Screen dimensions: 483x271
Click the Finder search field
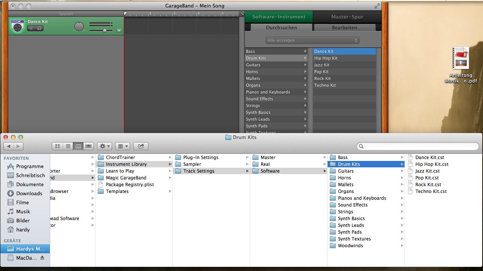pos(418,146)
